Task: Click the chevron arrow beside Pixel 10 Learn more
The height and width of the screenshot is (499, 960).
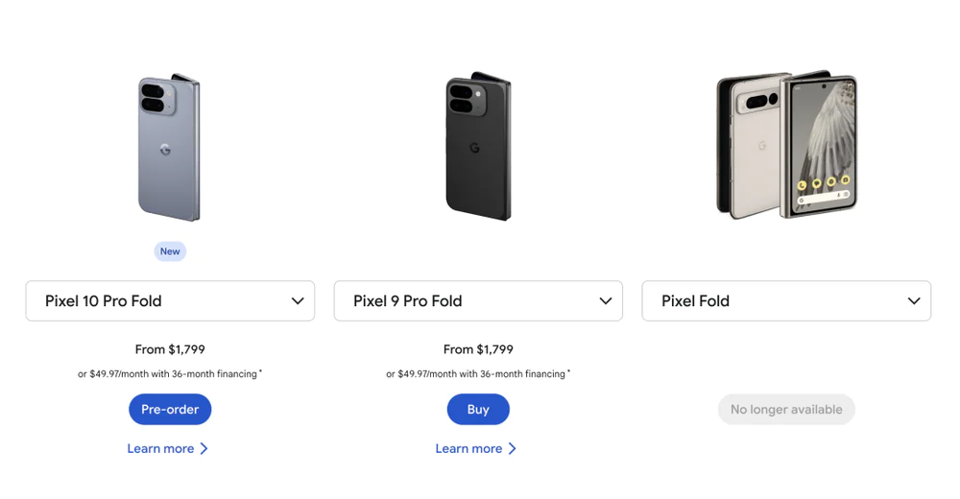Action: pyautogui.click(x=204, y=449)
